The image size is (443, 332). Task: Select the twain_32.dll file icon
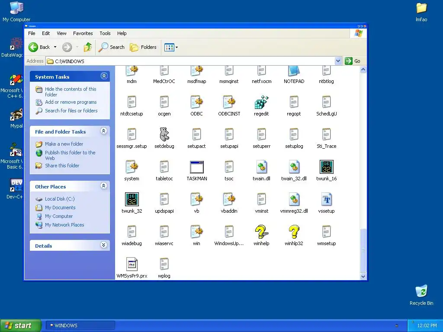pos(294,167)
